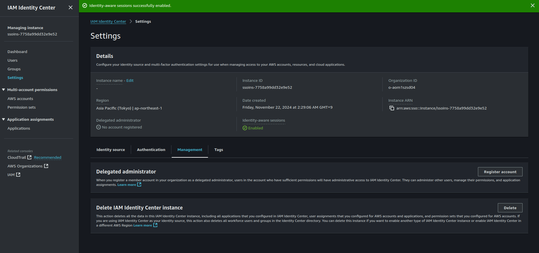Go to Users in the sidebar
The height and width of the screenshot is (253, 539).
[12, 60]
